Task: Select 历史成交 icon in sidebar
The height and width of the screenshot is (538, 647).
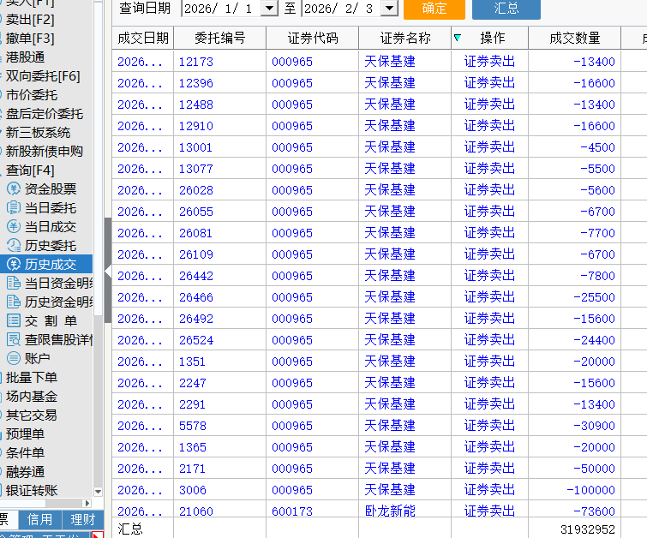Action: (x=14, y=264)
